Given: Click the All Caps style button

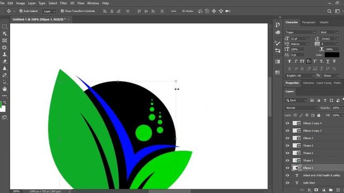Looking at the screenshot, I should (302, 62).
